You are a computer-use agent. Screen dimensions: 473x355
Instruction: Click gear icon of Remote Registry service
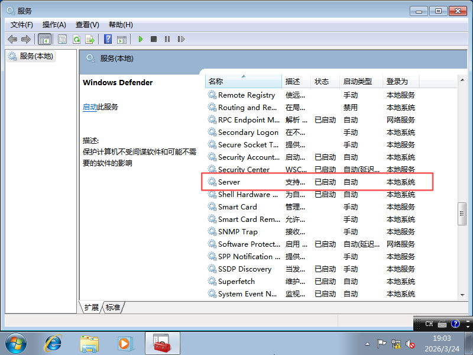212,95
